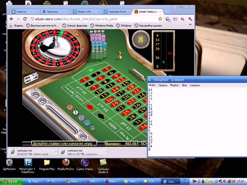
Task: Open first camtasia.msi download dropdown
Action: (x=56, y=152)
